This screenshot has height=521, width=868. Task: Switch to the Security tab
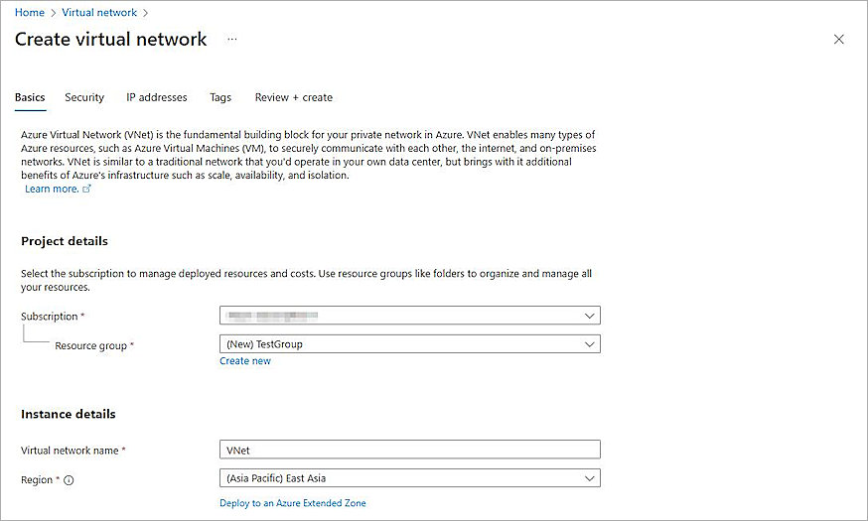coord(84,97)
